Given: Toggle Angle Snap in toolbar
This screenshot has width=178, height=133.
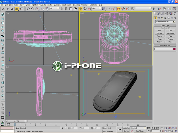Looking at the screenshot, I should 118,9.
